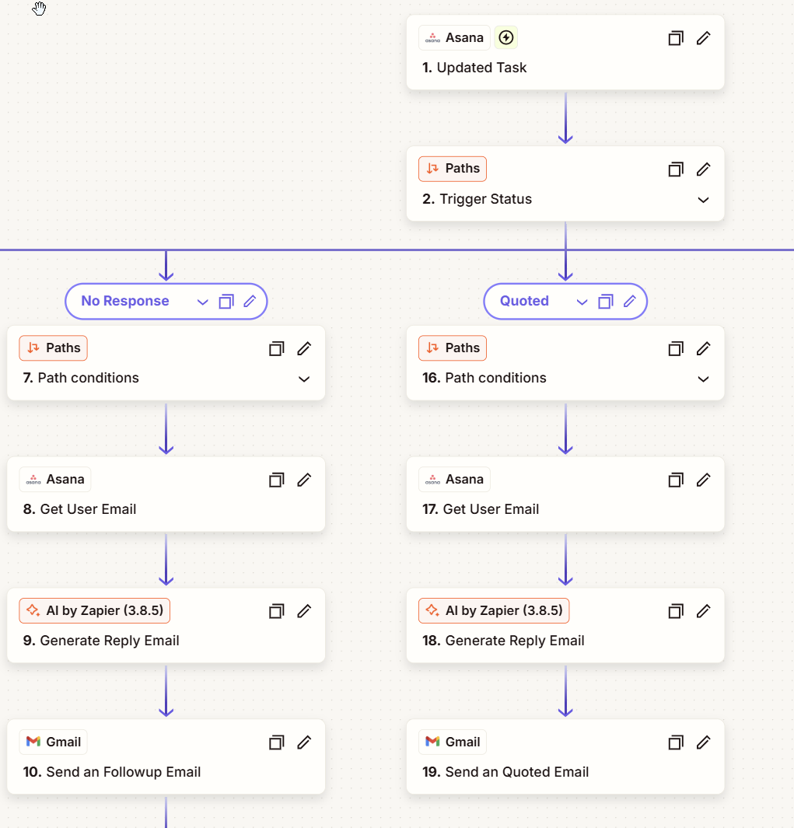
Task: Expand step 16 Path conditions chevron
Action: pyautogui.click(x=703, y=379)
